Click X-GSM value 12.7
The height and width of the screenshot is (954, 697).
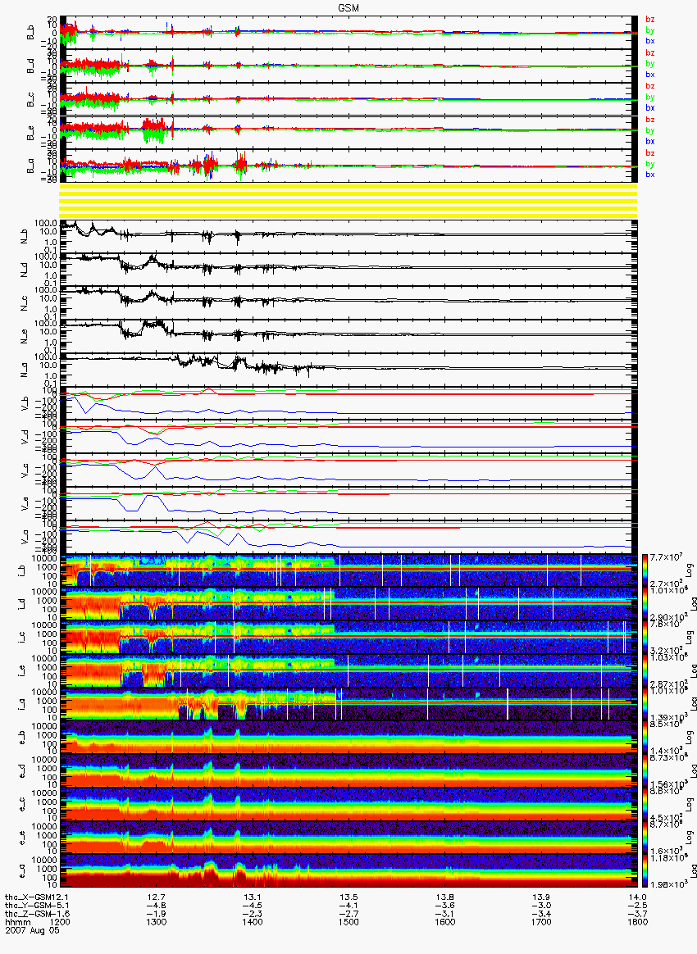click(157, 897)
